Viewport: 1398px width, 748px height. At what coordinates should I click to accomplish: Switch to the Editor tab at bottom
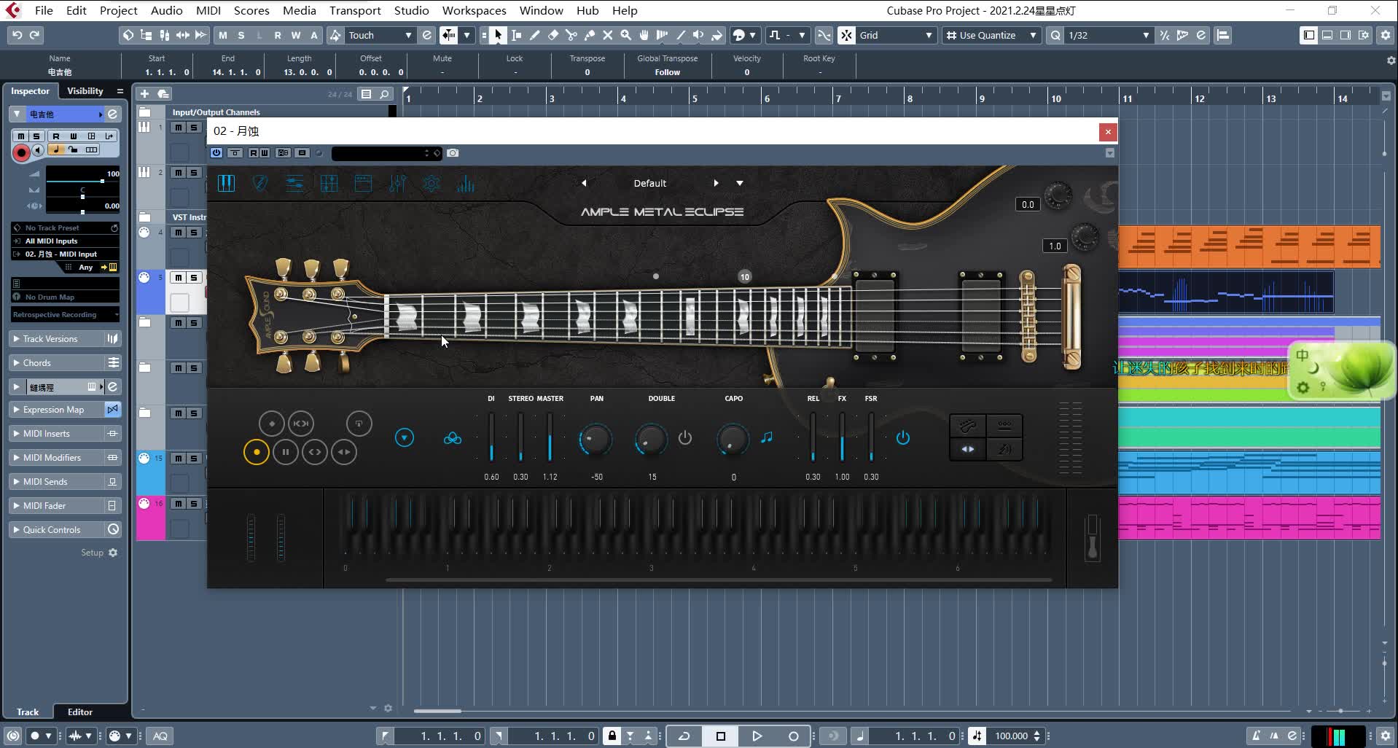pyautogui.click(x=80, y=712)
